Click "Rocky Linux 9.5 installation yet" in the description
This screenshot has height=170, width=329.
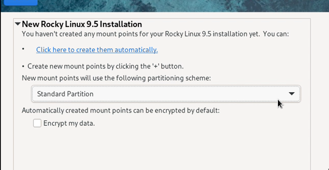pos(212,34)
